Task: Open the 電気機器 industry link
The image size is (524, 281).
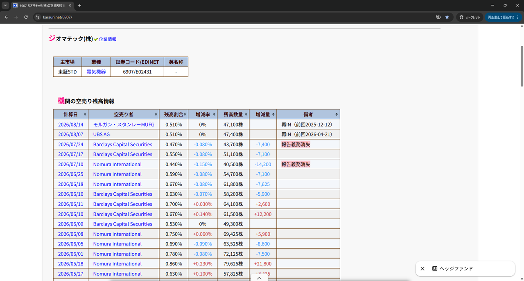Action: coord(96,71)
